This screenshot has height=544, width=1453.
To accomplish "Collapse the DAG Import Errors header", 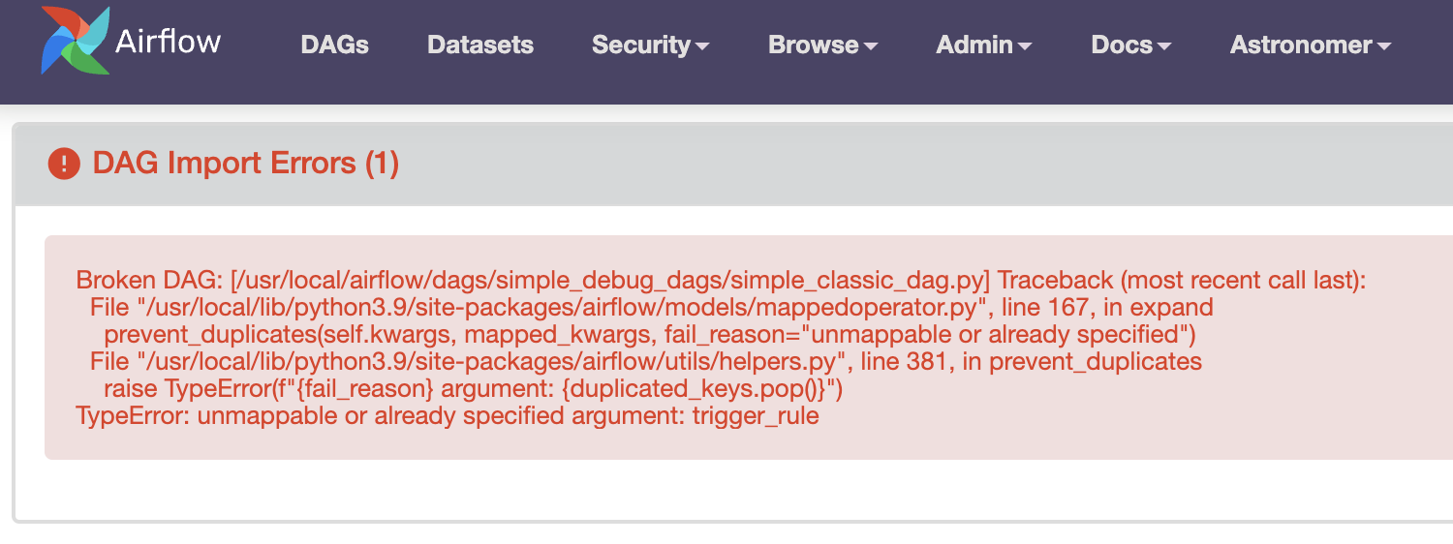I will tap(245, 164).
